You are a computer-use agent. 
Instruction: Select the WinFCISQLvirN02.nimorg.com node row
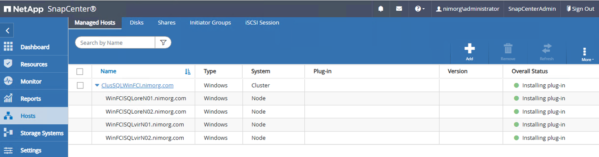pos(334,138)
